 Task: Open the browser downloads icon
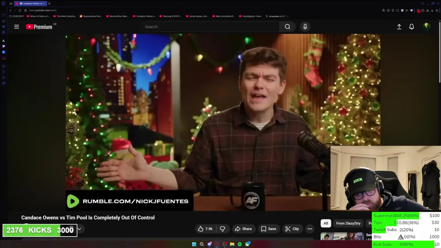coord(432,10)
